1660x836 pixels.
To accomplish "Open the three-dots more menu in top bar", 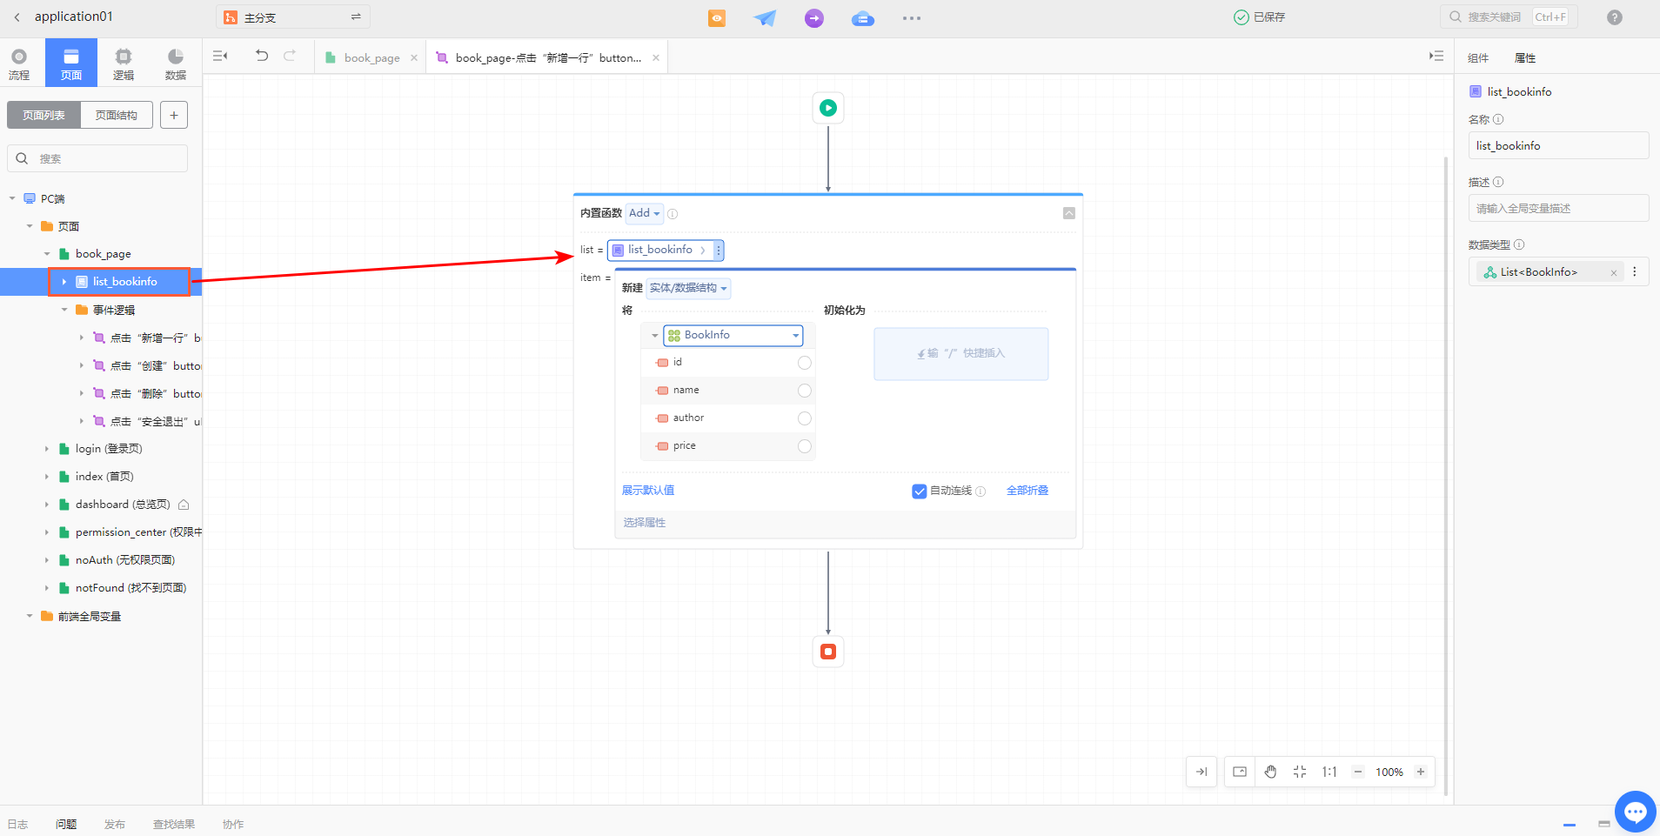I will click(x=912, y=18).
